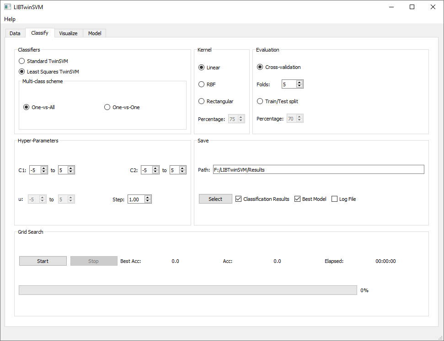Click the u upper bound spin box

[67, 199]
